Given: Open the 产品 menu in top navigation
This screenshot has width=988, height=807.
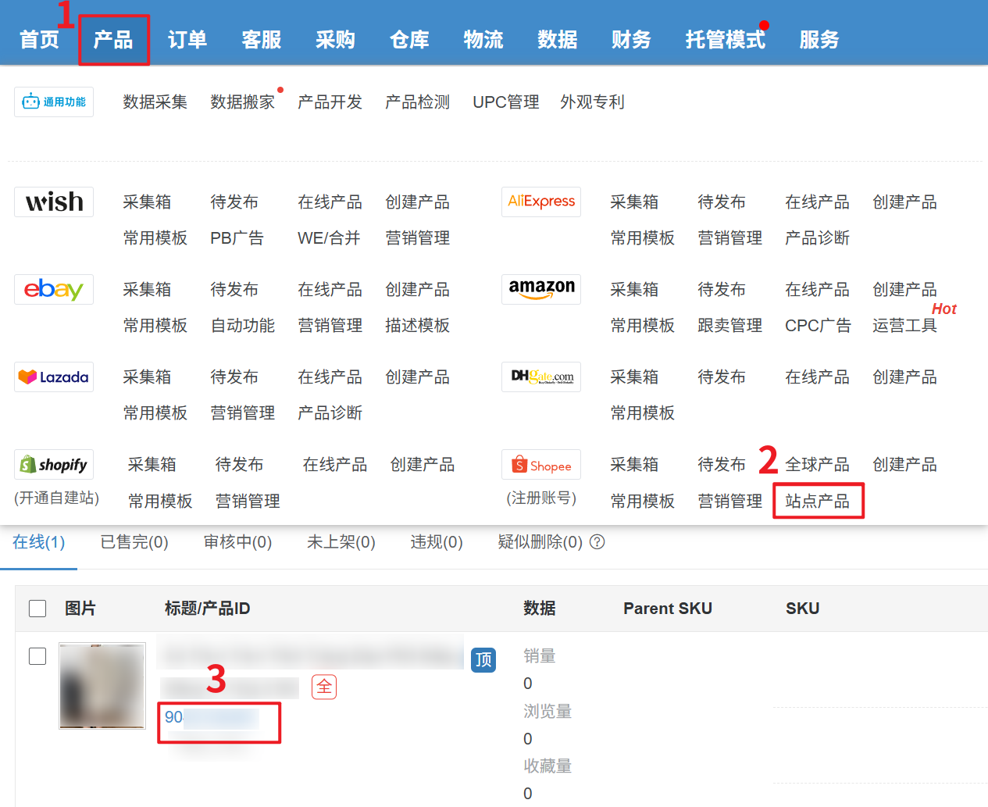Looking at the screenshot, I should pos(113,40).
